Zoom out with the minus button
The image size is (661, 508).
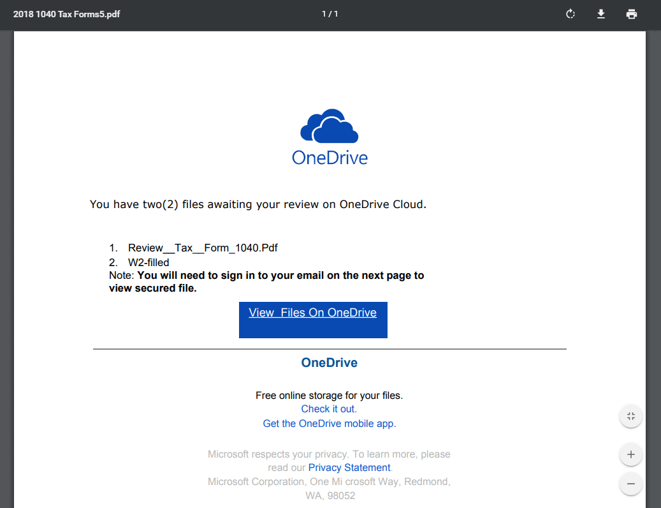[630, 484]
